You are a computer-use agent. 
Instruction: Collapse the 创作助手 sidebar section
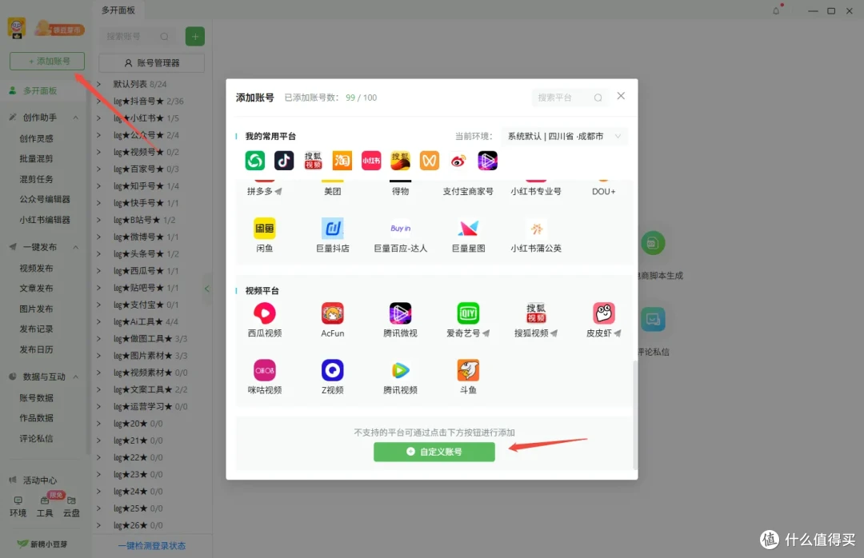pyautogui.click(x=75, y=118)
